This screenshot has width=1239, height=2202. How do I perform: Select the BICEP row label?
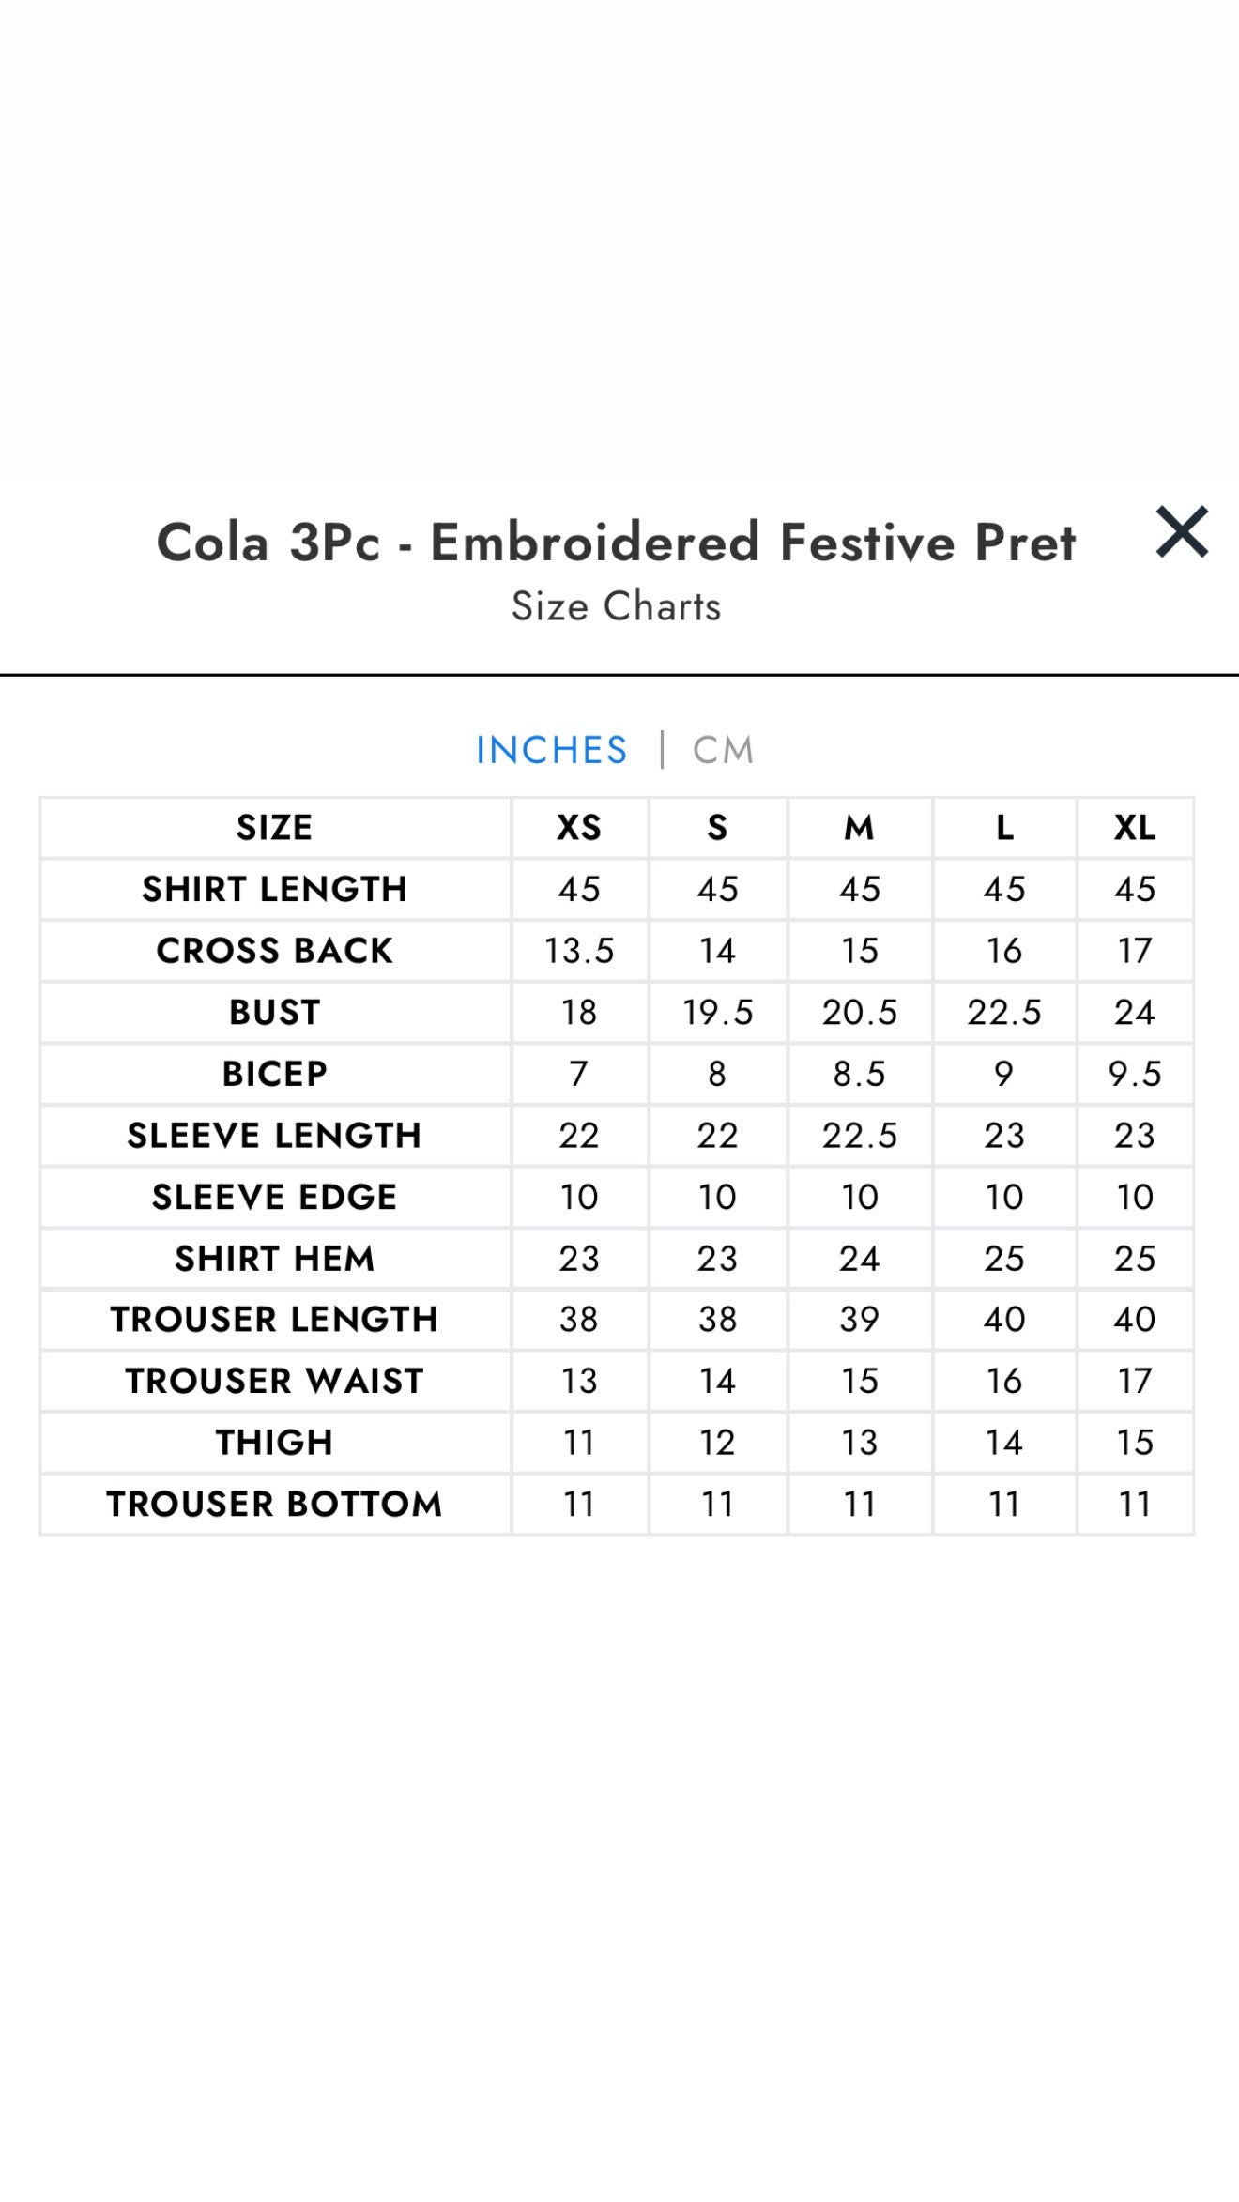[x=274, y=1073]
